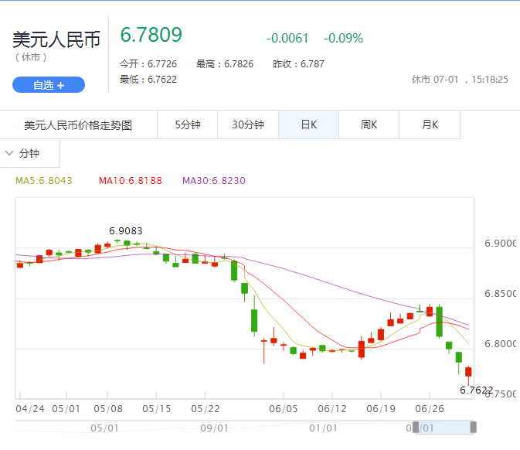This screenshot has height=450, width=520.
Task: Switch to the 5分钟 chart tab
Action: pyautogui.click(x=187, y=124)
